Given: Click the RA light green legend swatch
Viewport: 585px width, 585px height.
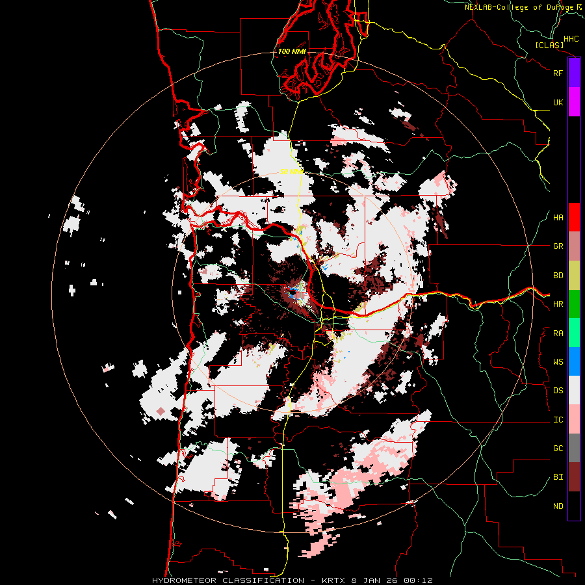Looking at the screenshot, I should (574, 333).
